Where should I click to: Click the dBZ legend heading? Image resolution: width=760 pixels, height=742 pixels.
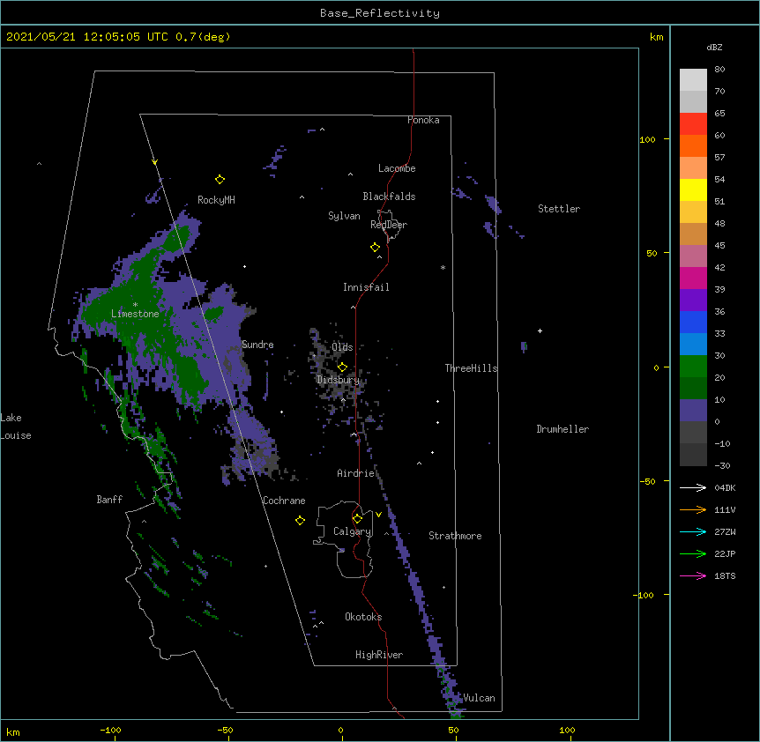coord(714,47)
